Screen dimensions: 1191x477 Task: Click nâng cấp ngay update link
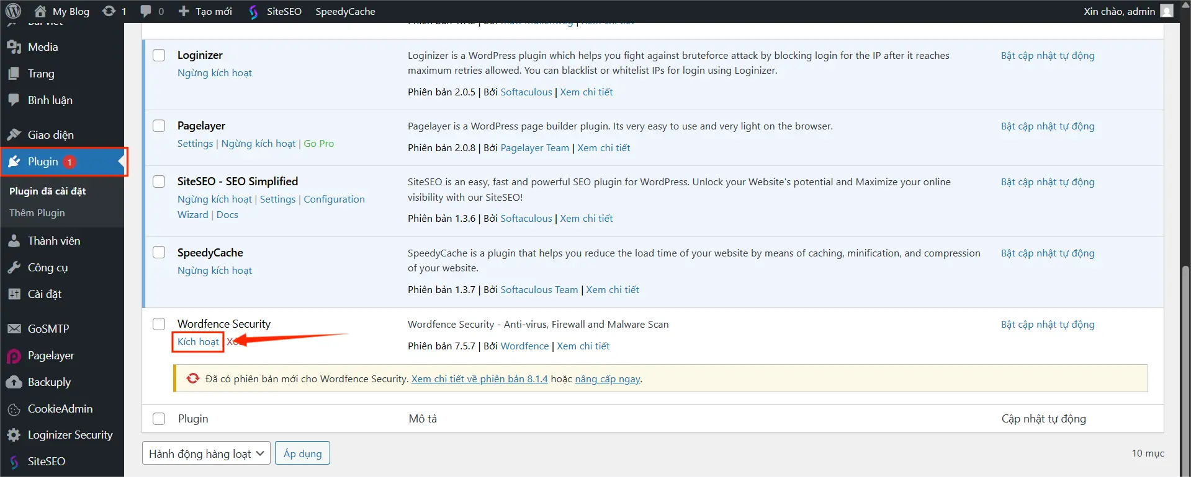click(607, 379)
